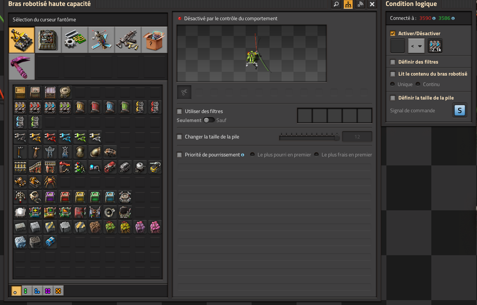Screen dimensions: 477x305
Task: Pick the yellow inserter item
Action: pyautogui.click(x=35, y=137)
